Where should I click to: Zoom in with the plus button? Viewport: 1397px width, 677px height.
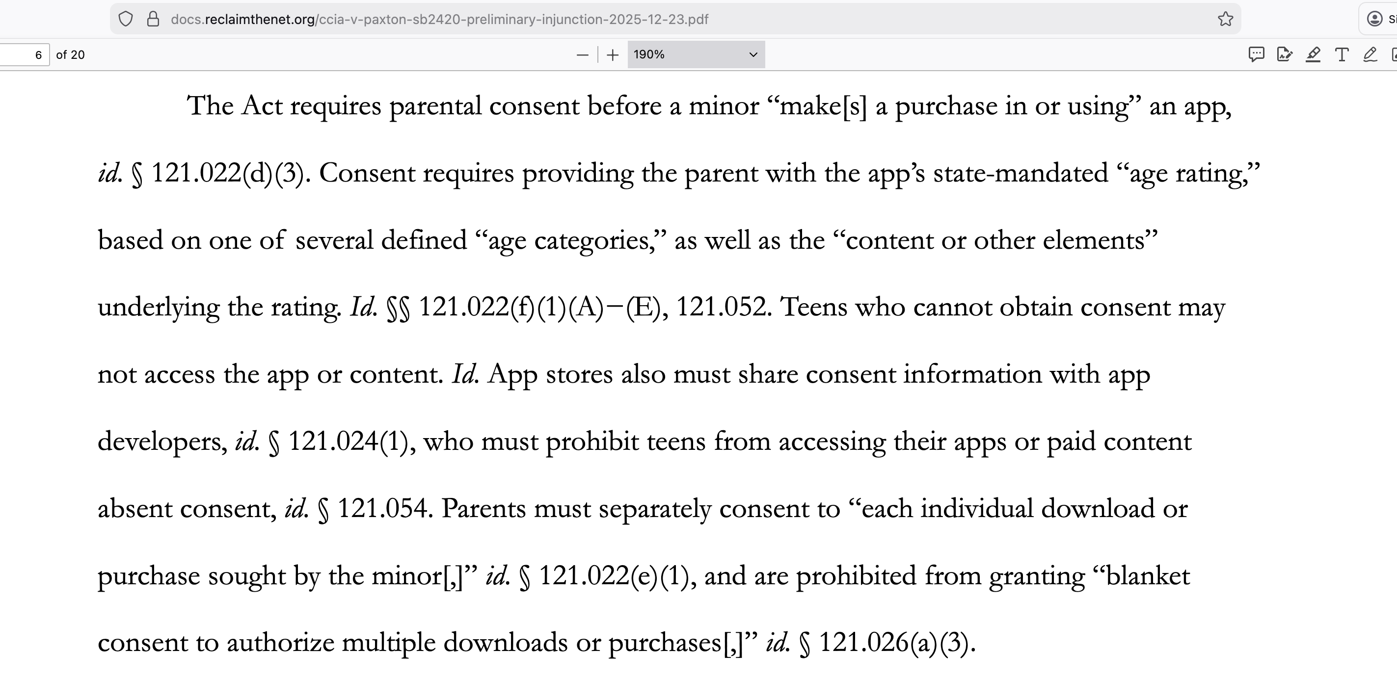point(612,55)
